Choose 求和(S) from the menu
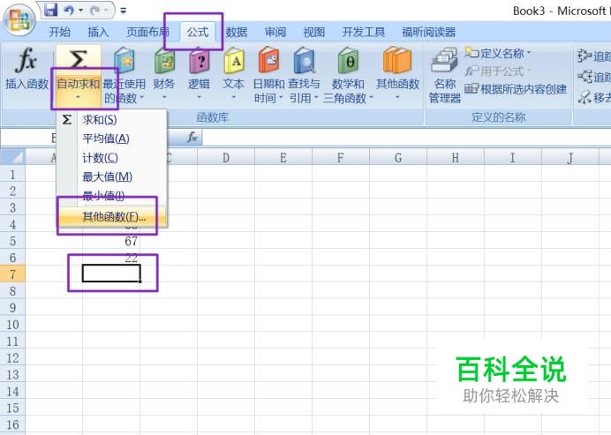This screenshot has width=611, height=435. [112, 119]
